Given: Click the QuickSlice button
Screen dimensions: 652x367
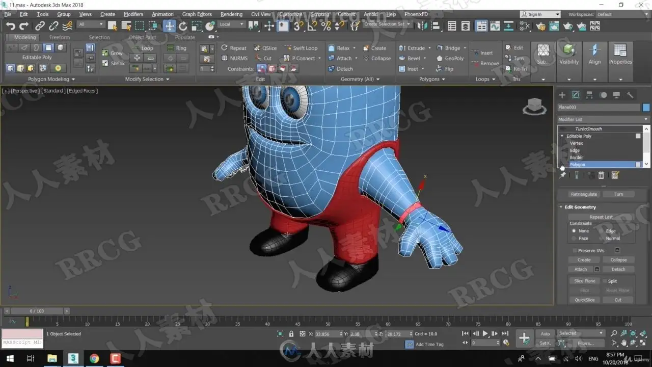Looking at the screenshot, I should pos(584,300).
